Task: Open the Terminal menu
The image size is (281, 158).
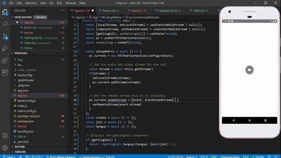Action: (x=70, y=3)
